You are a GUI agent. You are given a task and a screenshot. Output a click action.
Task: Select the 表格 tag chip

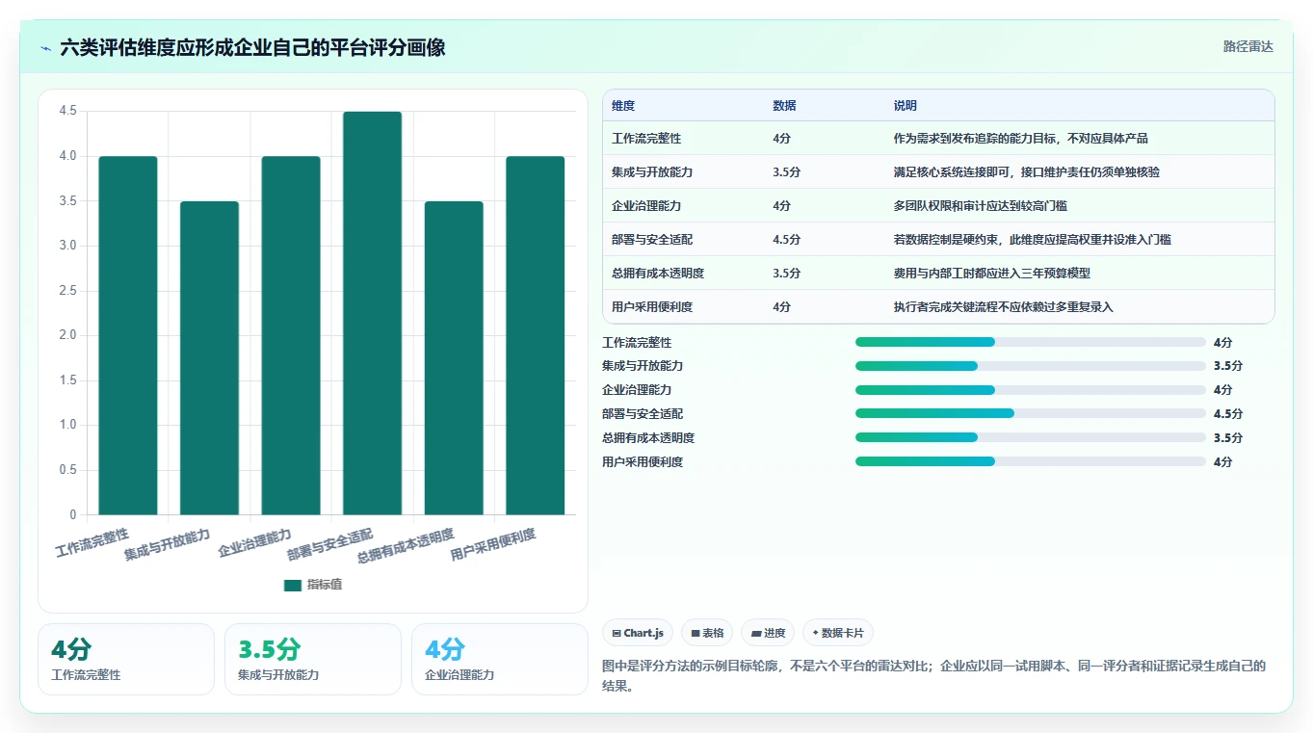click(x=707, y=633)
